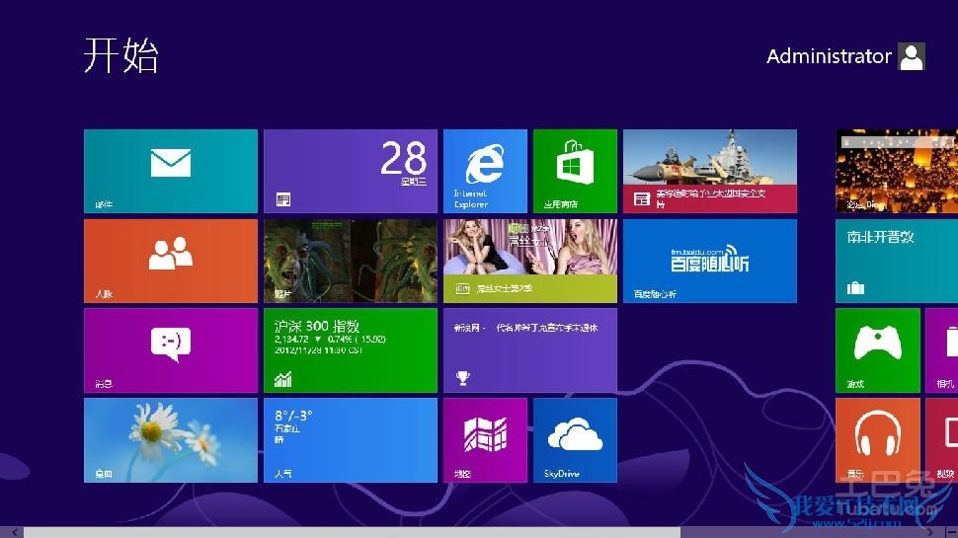The height and width of the screenshot is (538, 958).
Task: Open the green Xbox Games tile
Action: point(877,350)
